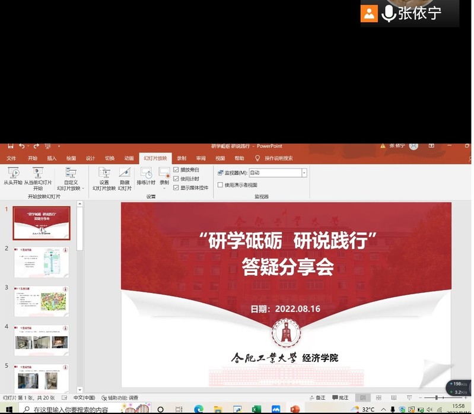This screenshot has width=474, height=414.
Task: Adjust the zoom slider in status bar
Action: 436,397
